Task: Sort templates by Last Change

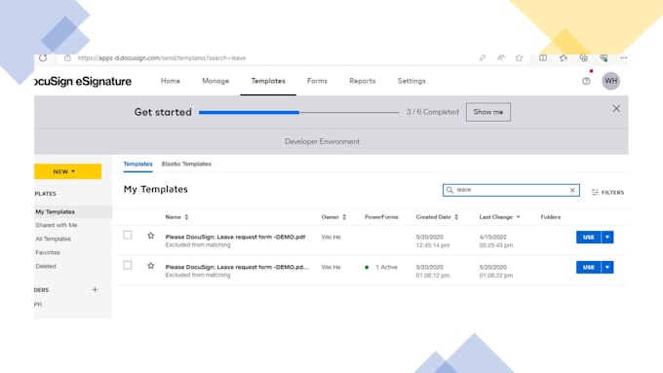Action: pyautogui.click(x=499, y=217)
